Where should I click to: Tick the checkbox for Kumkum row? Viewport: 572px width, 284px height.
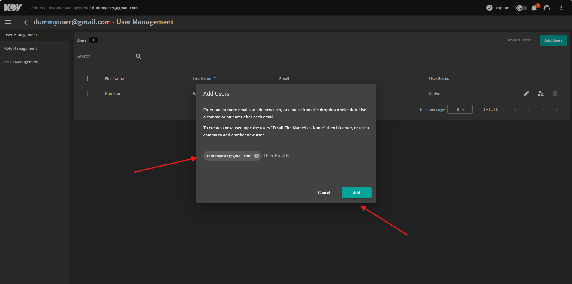click(x=85, y=93)
